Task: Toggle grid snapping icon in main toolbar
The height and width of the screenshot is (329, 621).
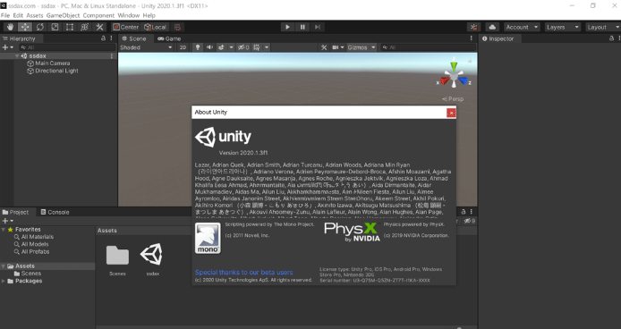Action: (177, 27)
